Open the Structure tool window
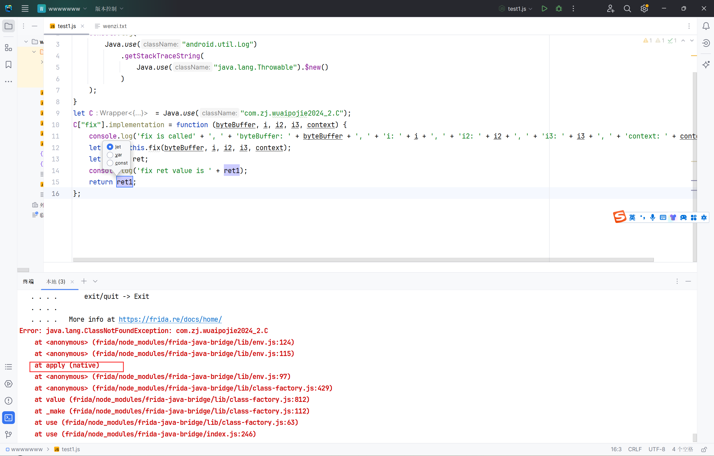Image resolution: width=714 pixels, height=456 pixels. 8,48
